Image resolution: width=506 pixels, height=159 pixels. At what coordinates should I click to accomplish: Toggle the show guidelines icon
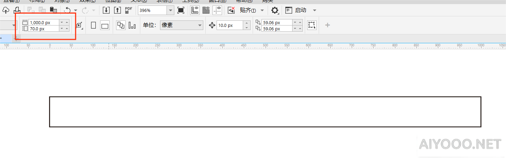point(217,10)
